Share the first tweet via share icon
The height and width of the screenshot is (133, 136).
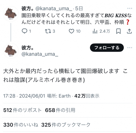(x=129, y=31)
